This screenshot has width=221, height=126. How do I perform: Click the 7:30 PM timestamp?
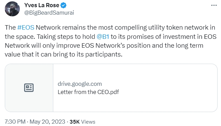(15, 122)
